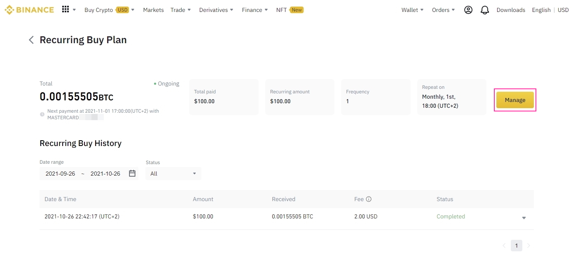The image size is (573, 255).
Task: Click the Fee info icon
Action: click(369, 199)
